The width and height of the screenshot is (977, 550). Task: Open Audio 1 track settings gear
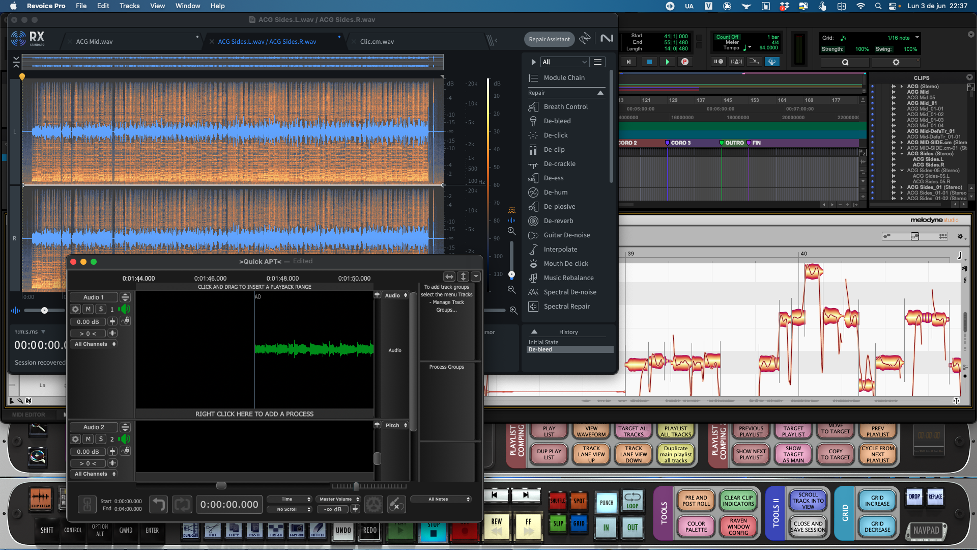[x=75, y=309]
